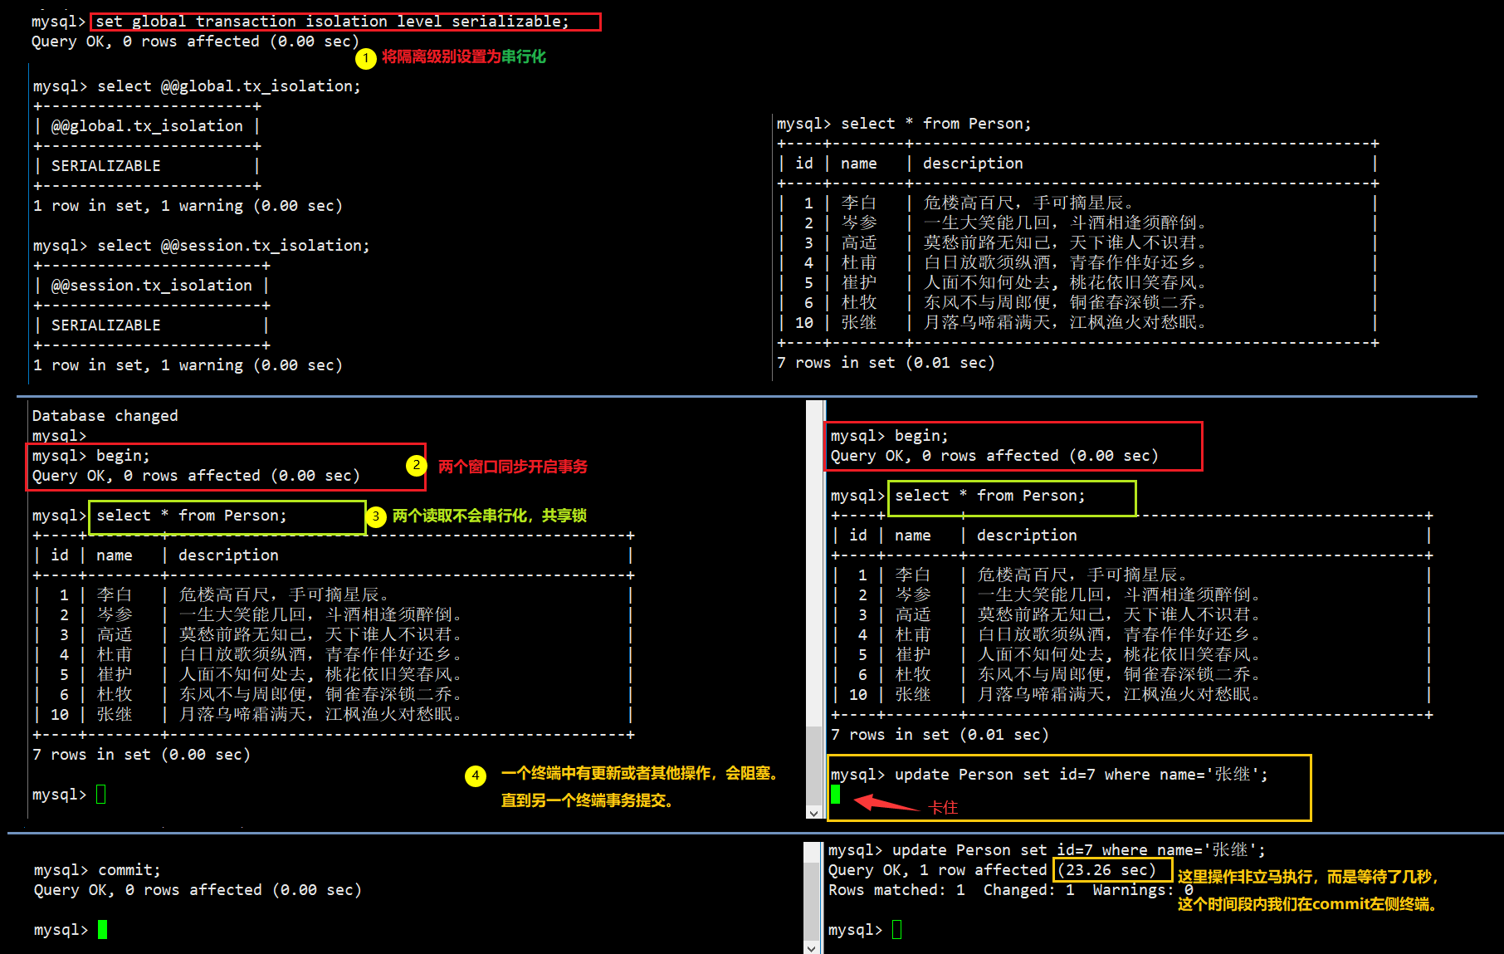Click the 'select @@session.tx_isolation;' command line
The height and width of the screenshot is (954, 1504).
[x=233, y=246]
